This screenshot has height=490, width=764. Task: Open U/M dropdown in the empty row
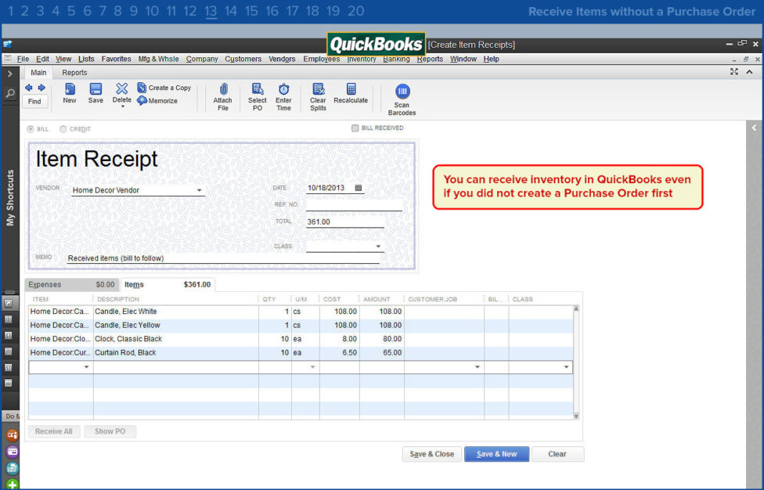tap(313, 367)
